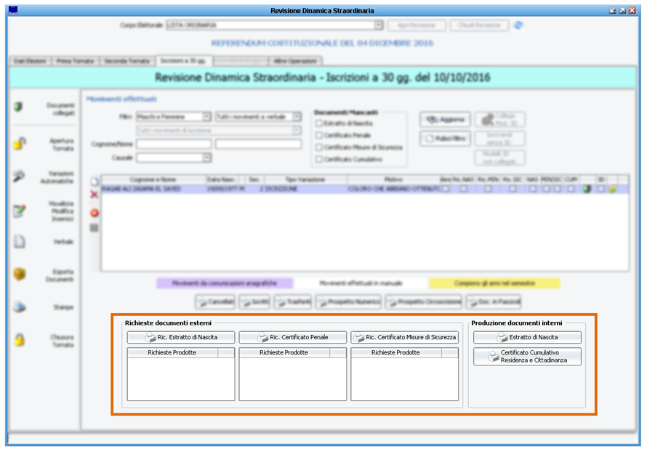Click the Motivo column header
Image resolution: width=647 pixels, height=449 pixels.
point(393,179)
